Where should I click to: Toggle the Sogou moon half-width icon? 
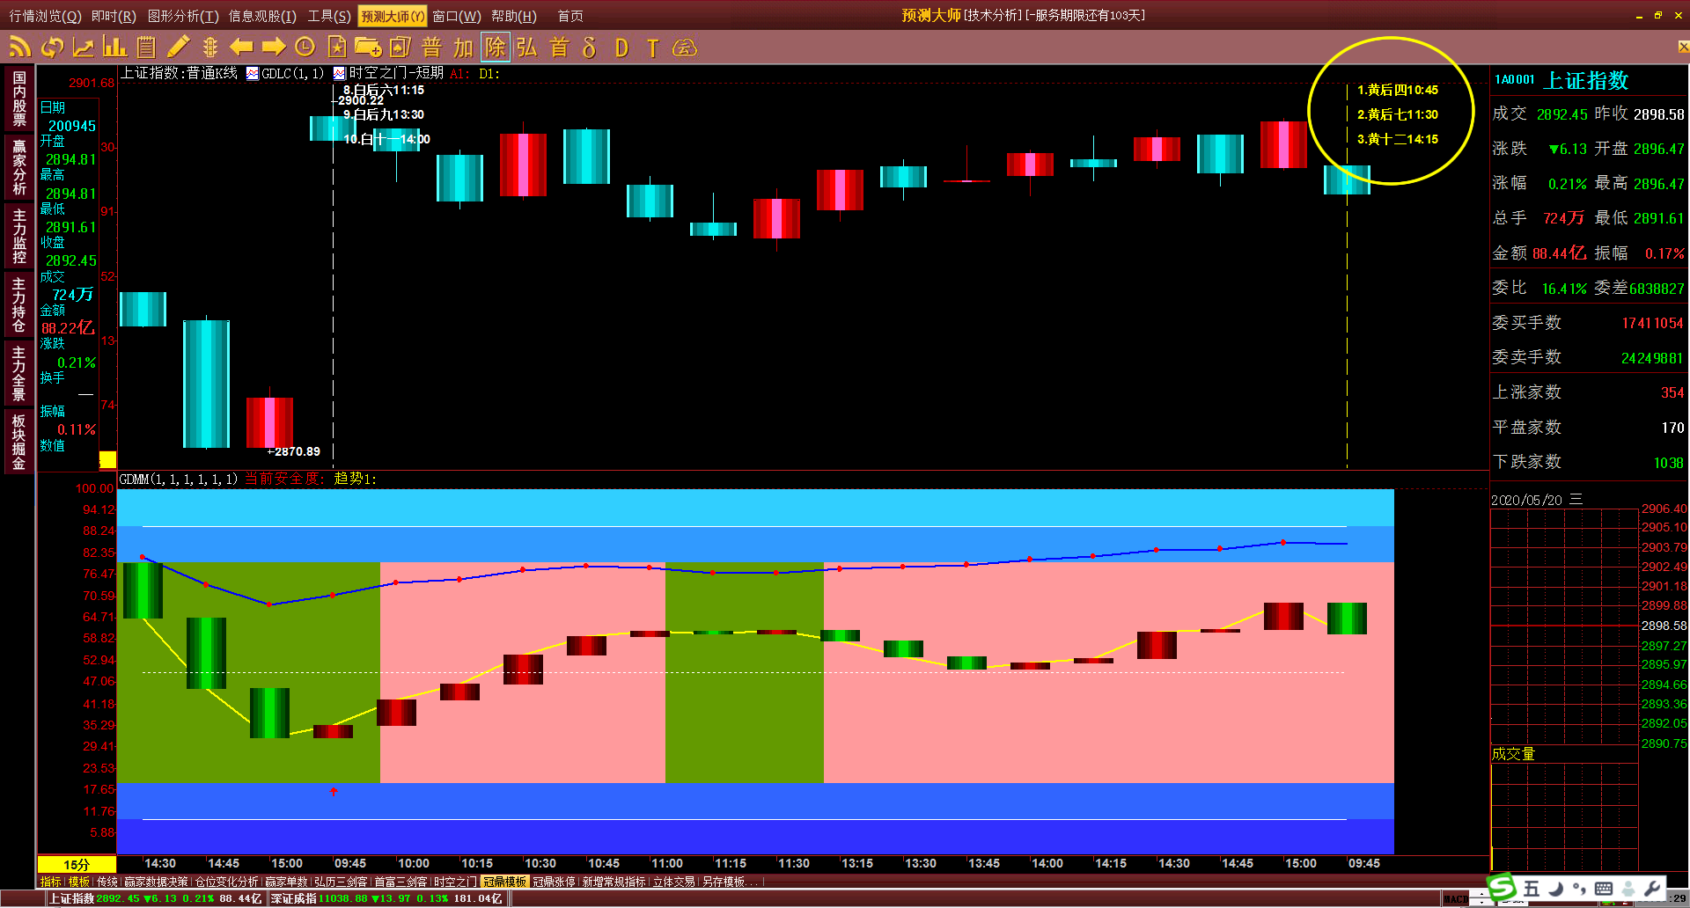pos(1555,889)
